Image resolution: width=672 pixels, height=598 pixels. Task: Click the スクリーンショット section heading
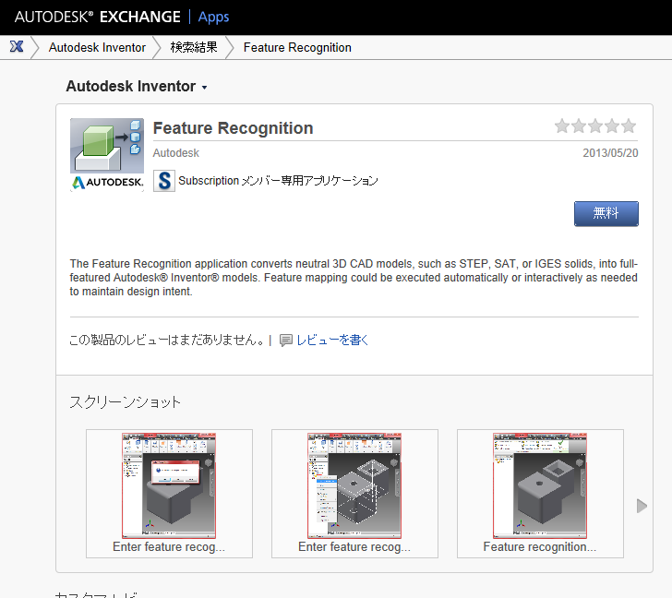(x=125, y=401)
